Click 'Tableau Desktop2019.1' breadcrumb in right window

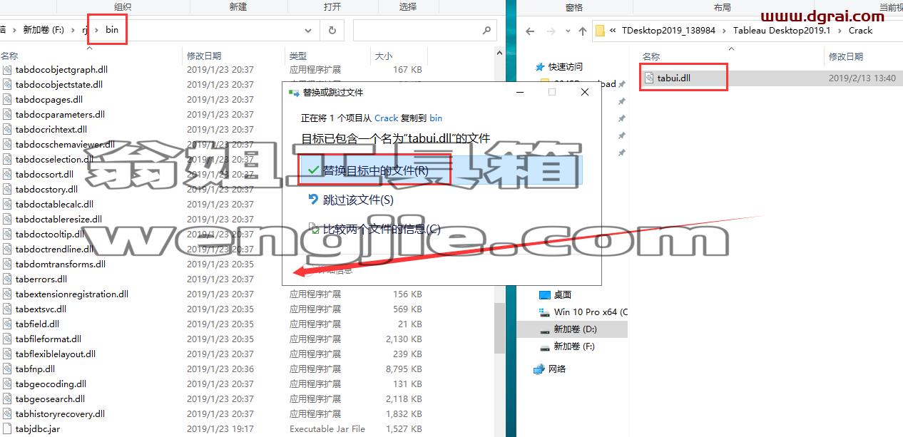(x=783, y=31)
